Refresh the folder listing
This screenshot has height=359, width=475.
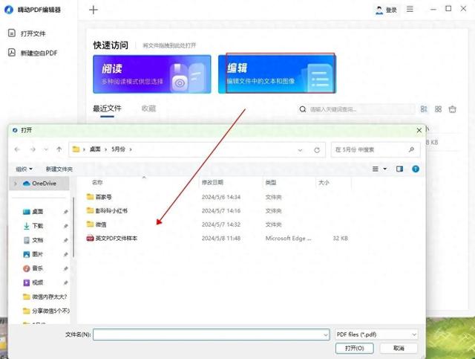click(x=317, y=150)
